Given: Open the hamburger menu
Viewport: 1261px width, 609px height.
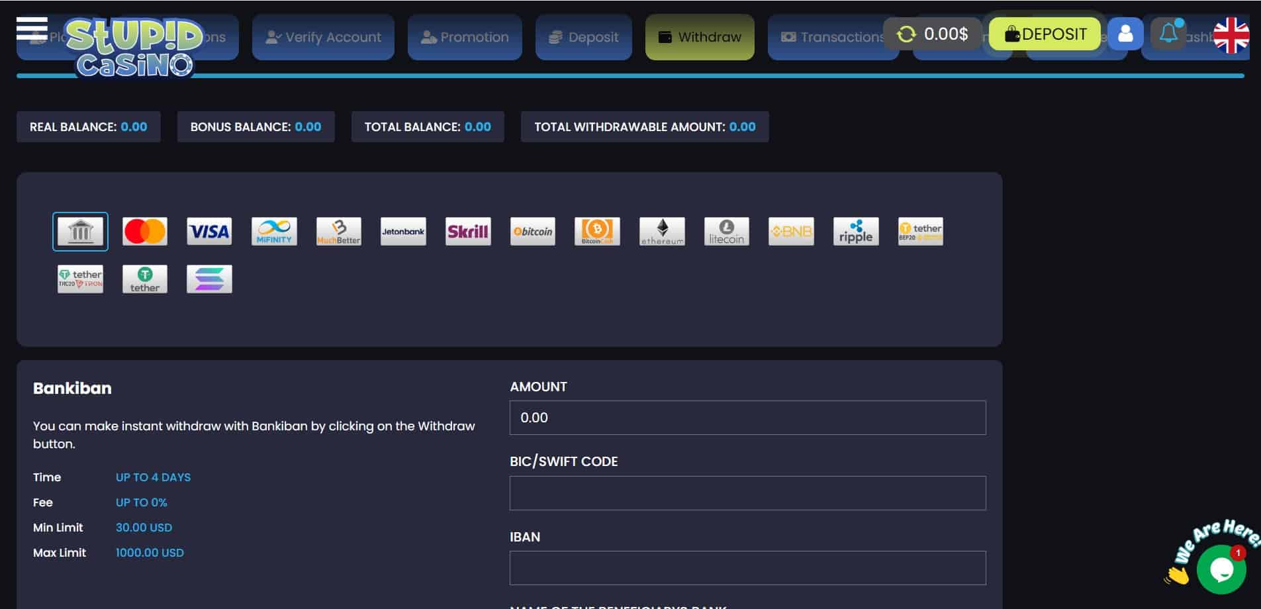Looking at the screenshot, I should tap(32, 29).
